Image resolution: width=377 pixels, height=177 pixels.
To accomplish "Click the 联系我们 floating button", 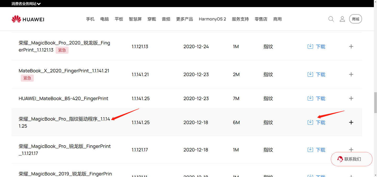I will (352, 159).
